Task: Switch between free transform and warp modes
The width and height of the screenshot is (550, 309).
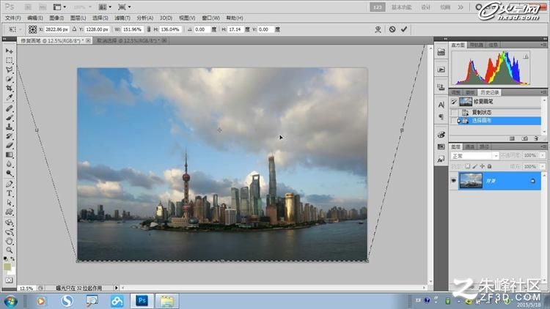Action: pos(378,29)
